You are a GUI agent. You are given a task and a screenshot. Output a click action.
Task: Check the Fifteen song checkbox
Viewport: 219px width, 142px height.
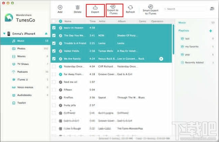(x=54, y=90)
